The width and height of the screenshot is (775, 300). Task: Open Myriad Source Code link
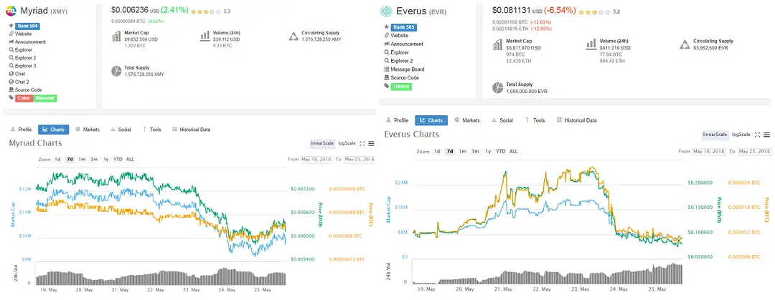(28, 89)
